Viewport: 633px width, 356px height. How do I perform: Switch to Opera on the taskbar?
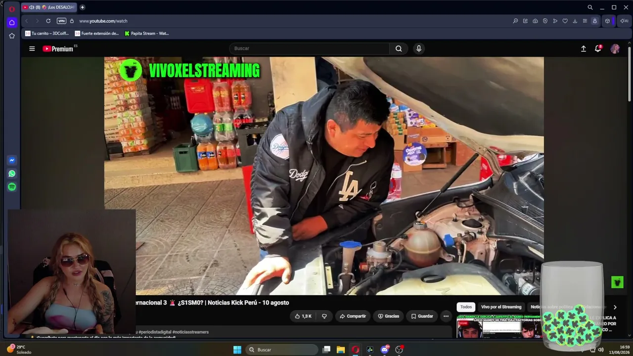pos(355,350)
